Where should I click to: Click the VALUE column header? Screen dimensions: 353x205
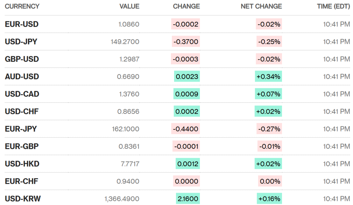[129, 6]
